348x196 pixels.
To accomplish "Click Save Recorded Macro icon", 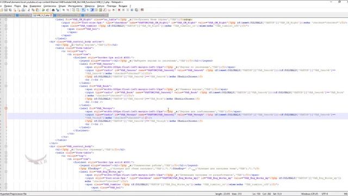I will [x=136, y=10].
